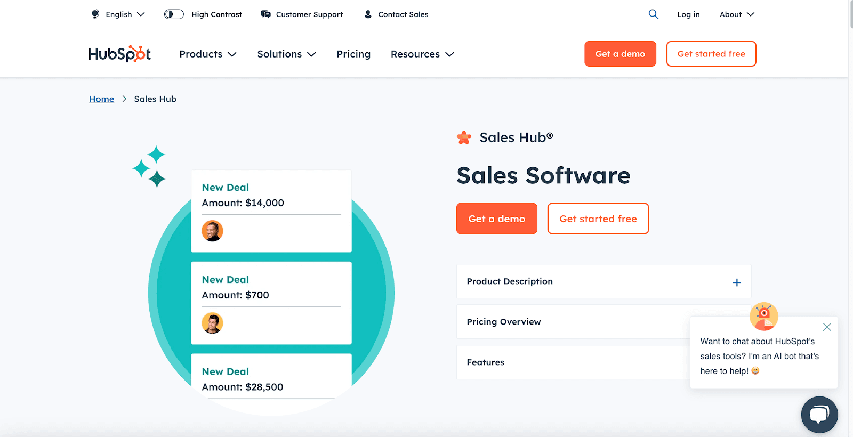The width and height of the screenshot is (853, 437).
Task: Click the Sales Hub® product title
Action: pyautogui.click(x=516, y=137)
